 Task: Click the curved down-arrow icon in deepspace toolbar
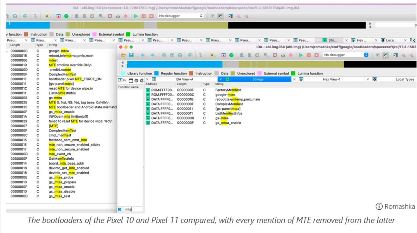coord(35,16)
